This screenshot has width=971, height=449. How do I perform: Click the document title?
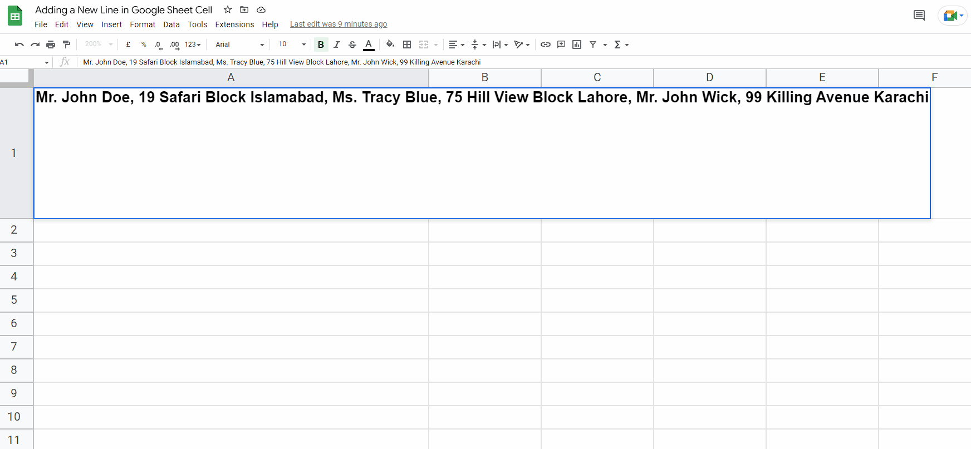pos(124,10)
